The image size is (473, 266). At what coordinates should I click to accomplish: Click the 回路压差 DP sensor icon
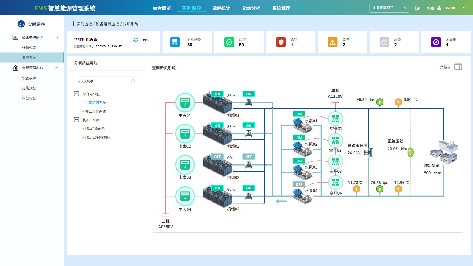coord(410,153)
